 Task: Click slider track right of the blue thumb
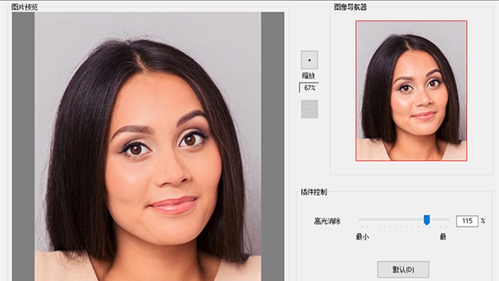pyautogui.click(x=440, y=220)
